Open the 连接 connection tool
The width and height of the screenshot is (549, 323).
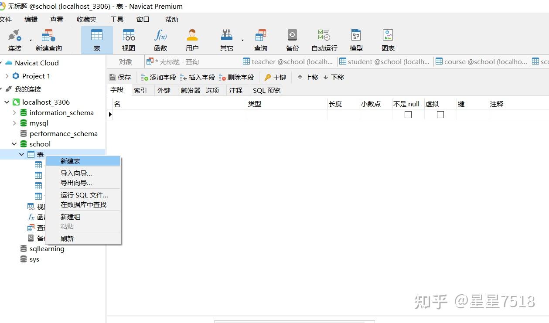click(15, 40)
